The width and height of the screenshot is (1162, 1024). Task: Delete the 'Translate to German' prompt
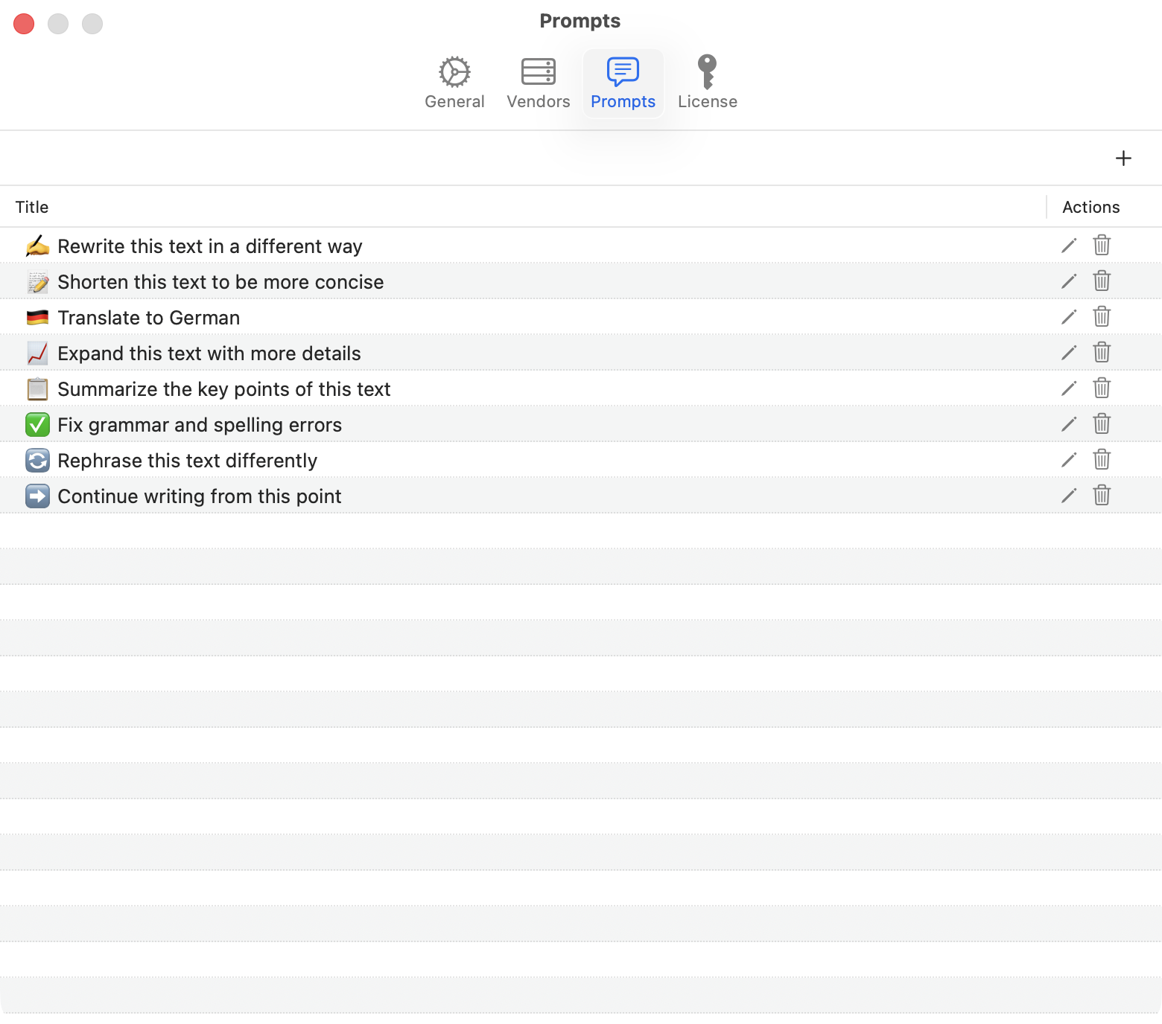coord(1102,317)
